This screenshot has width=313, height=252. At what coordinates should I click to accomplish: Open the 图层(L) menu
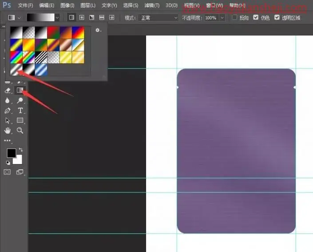pyautogui.click(x=88, y=5)
